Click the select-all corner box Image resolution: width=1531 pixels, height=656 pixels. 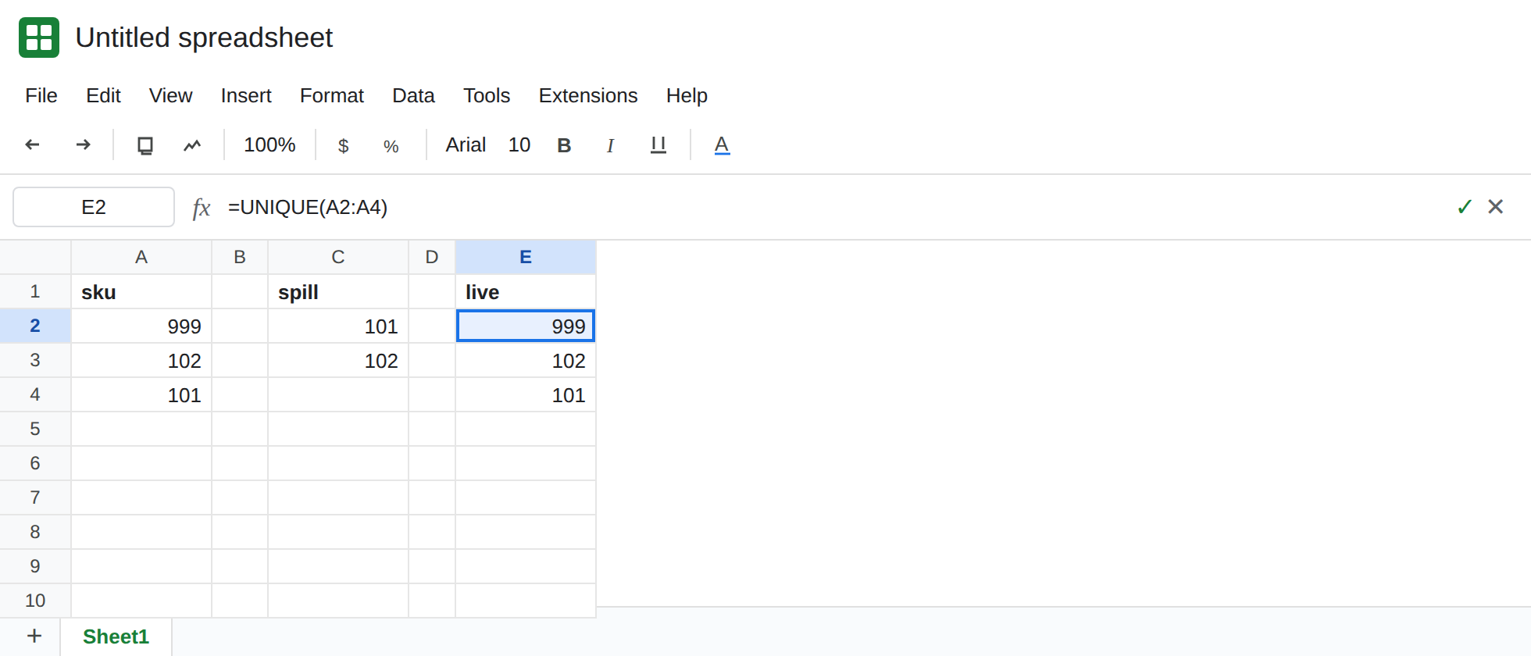35,257
